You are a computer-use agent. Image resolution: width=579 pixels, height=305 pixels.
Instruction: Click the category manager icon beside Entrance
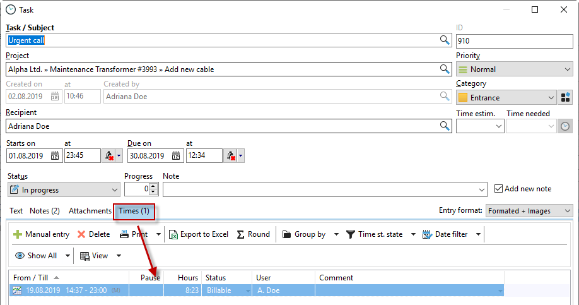tap(565, 97)
